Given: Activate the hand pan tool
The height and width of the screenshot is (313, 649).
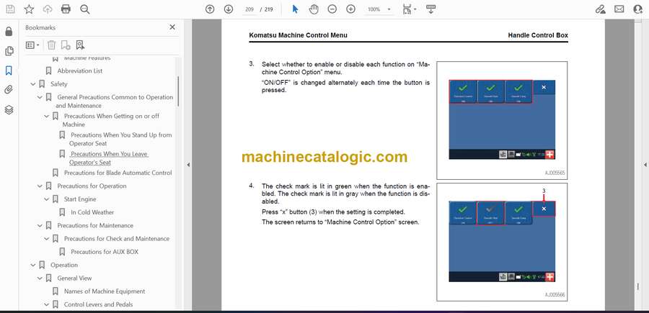Looking at the screenshot, I should coord(314,9).
